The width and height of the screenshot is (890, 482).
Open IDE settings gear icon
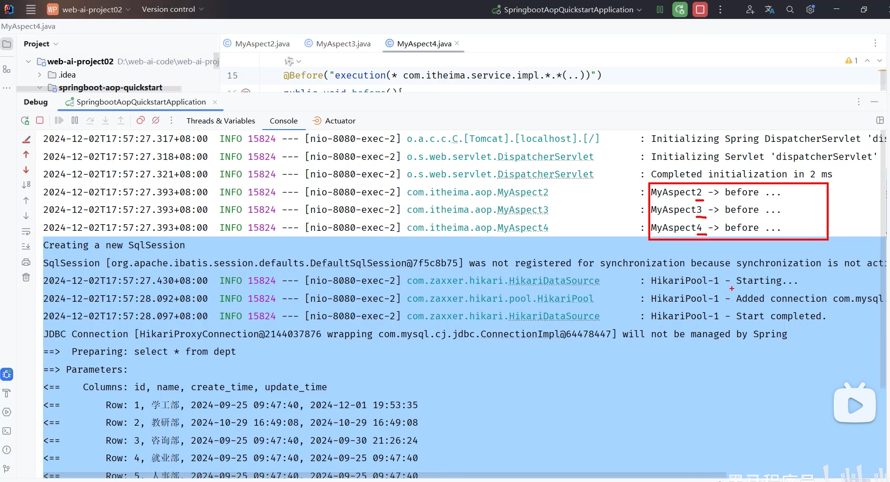[810, 9]
